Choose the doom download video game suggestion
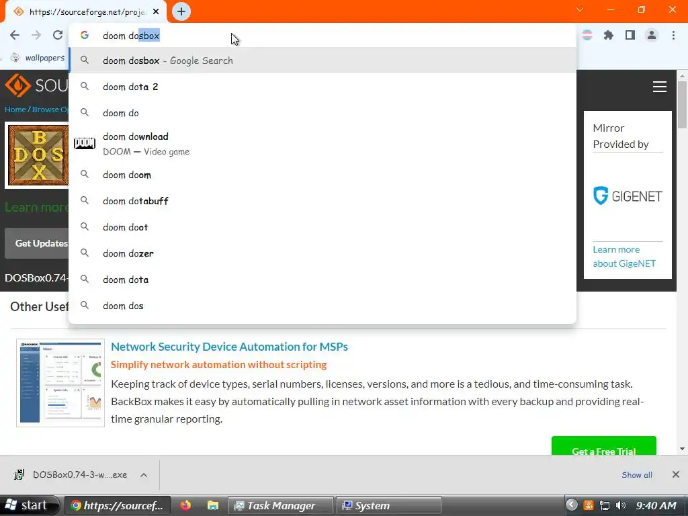 point(322,144)
